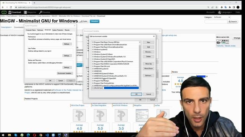Click the browser profile avatar icon

click(x=238, y=7)
